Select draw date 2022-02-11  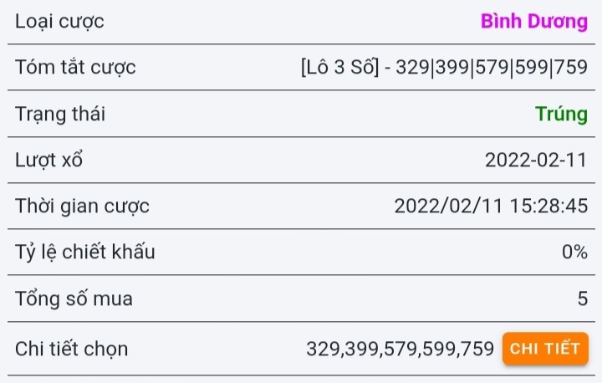tap(536, 161)
